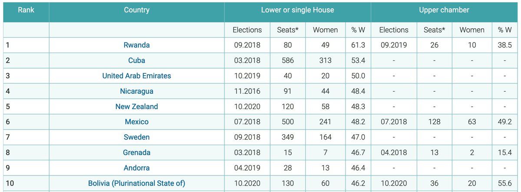Screen dimensions: 521x192
Task: Click the Upper chamber header
Action: (x=444, y=10)
